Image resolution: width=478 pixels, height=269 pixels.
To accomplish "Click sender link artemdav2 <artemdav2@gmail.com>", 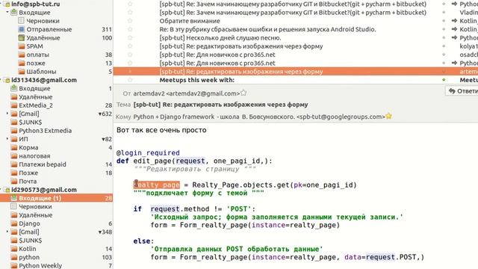I will (187, 93).
